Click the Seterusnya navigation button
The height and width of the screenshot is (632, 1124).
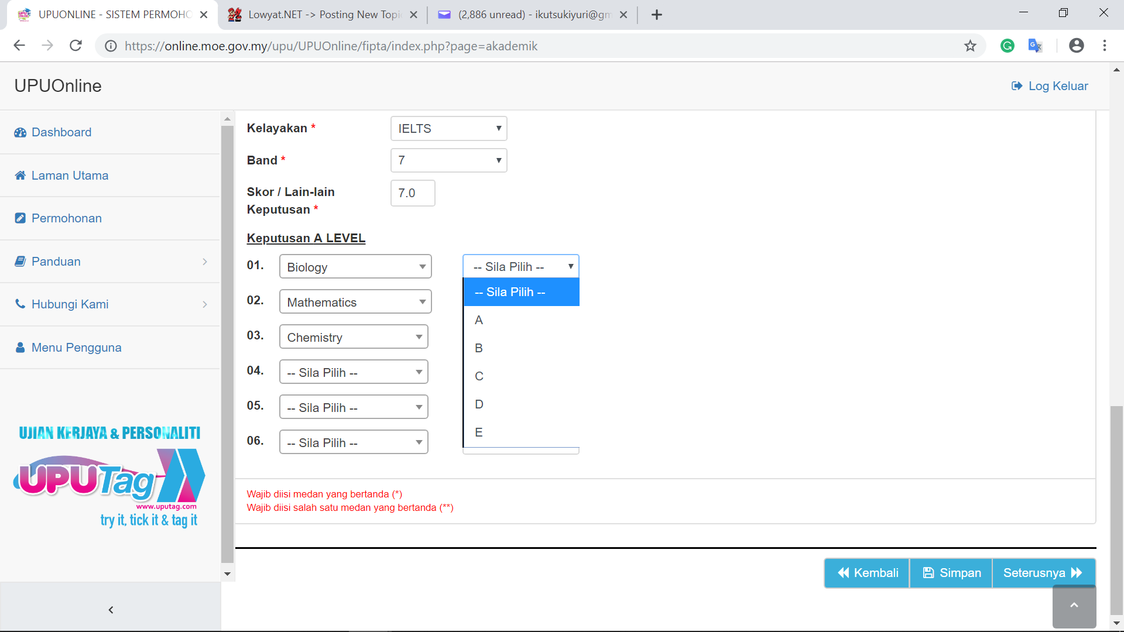(x=1043, y=572)
